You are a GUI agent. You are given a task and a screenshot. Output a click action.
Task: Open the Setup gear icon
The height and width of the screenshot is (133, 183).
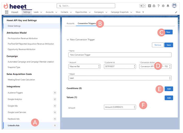click(163, 6)
